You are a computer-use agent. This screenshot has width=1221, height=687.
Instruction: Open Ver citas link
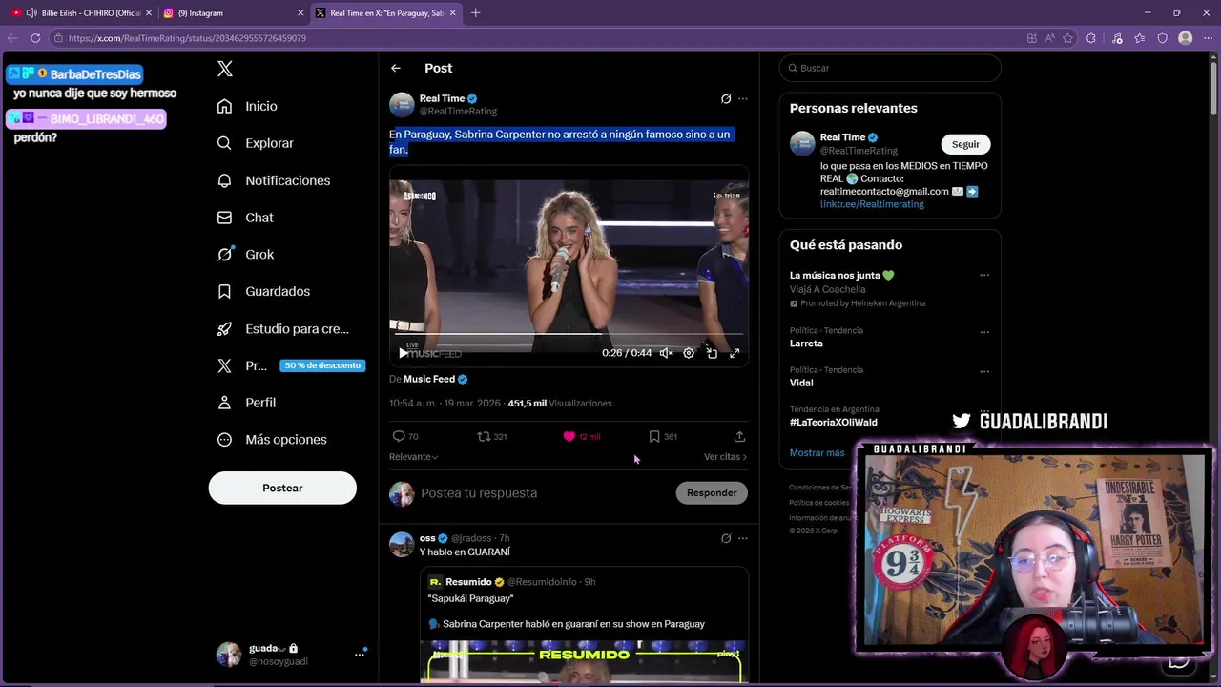(725, 457)
